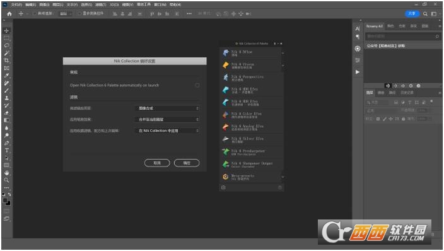Expand the Nik 6 Viveza options arrow
Image resolution: width=444 pixels, height=251 pixels.
click(x=283, y=66)
